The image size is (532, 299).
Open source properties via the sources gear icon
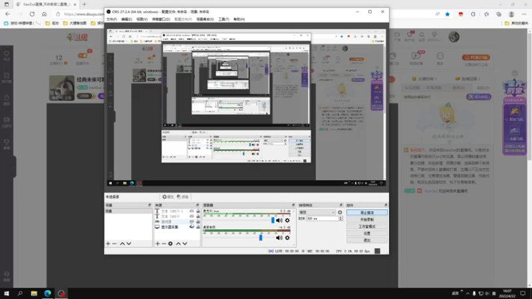point(170,243)
